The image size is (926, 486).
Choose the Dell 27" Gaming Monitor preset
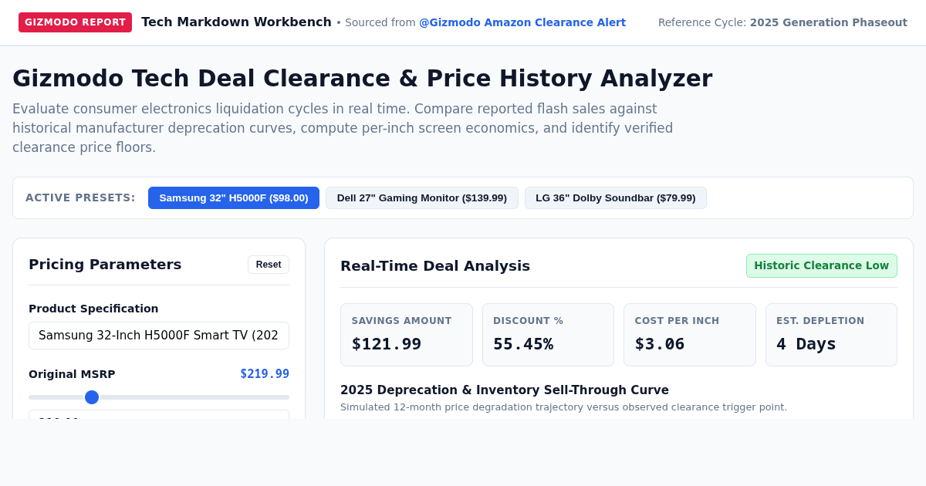point(422,197)
